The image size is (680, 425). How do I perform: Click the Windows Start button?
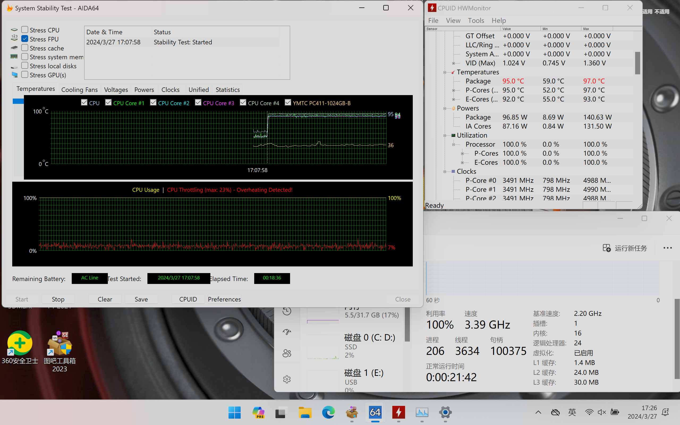coord(234,412)
